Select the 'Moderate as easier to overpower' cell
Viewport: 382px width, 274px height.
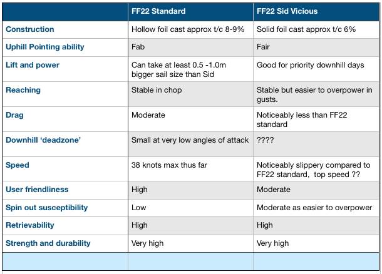point(314,208)
